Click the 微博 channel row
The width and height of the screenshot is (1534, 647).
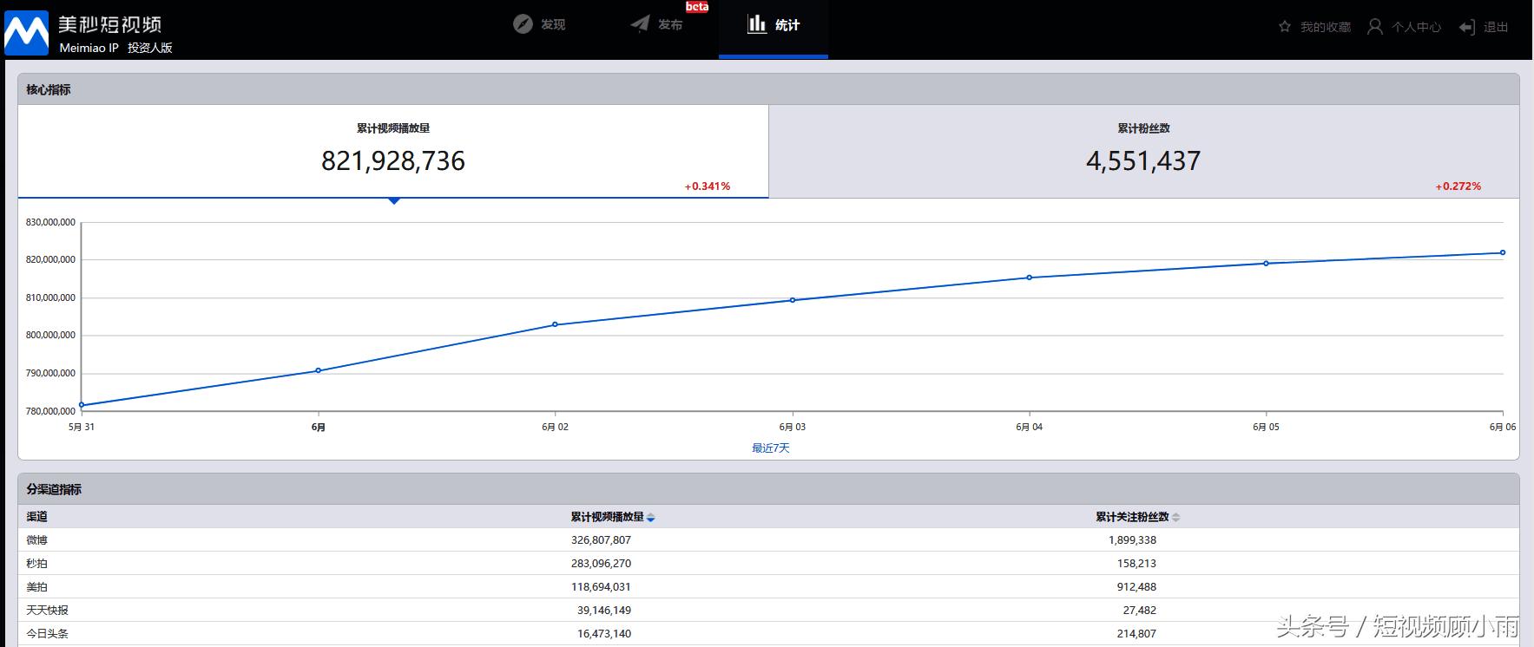37,539
